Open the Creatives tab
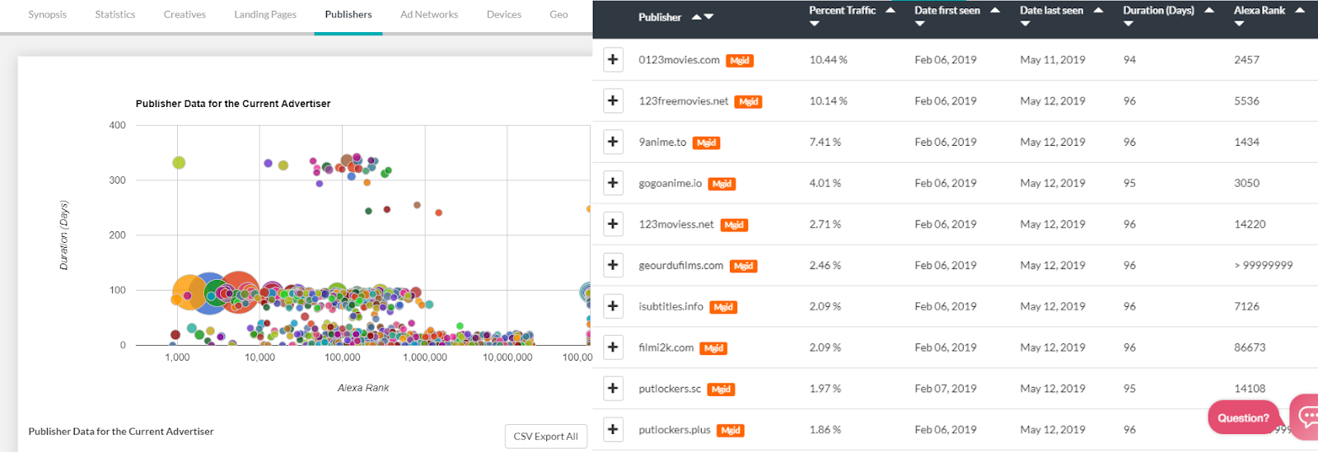 [185, 15]
